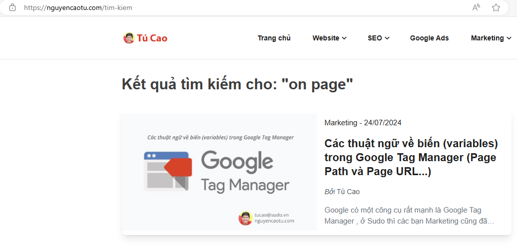The width and height of the screenshot is (517, 247).
Task: Click the Marketing category label on article
Action: [341, 123]
